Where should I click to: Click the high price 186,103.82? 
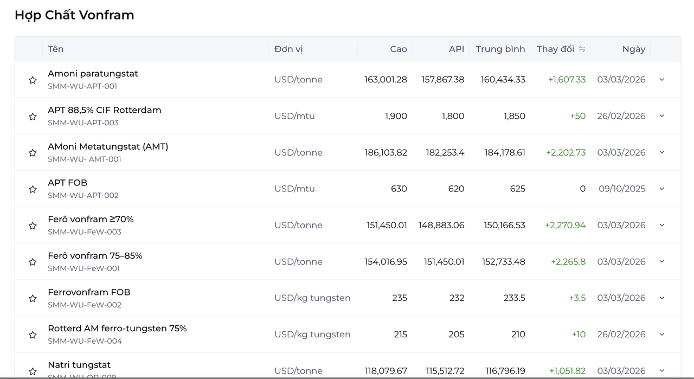pyautogui.click(x=385, y=152)
